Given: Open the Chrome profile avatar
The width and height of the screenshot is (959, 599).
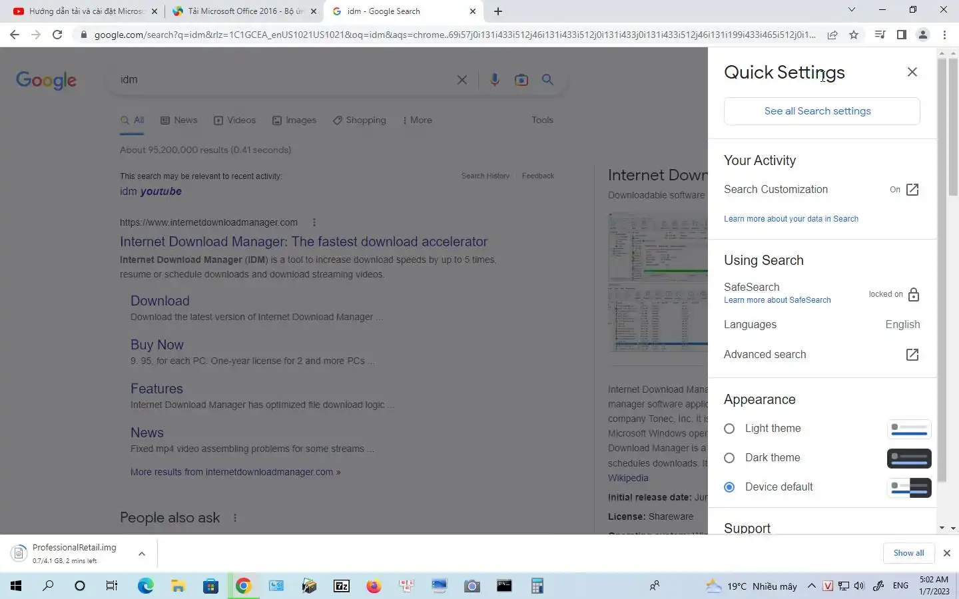Looking at the screenshot, I should [923, 35].
